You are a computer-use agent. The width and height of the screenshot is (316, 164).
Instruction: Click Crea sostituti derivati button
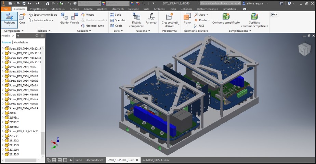point(170,20)
